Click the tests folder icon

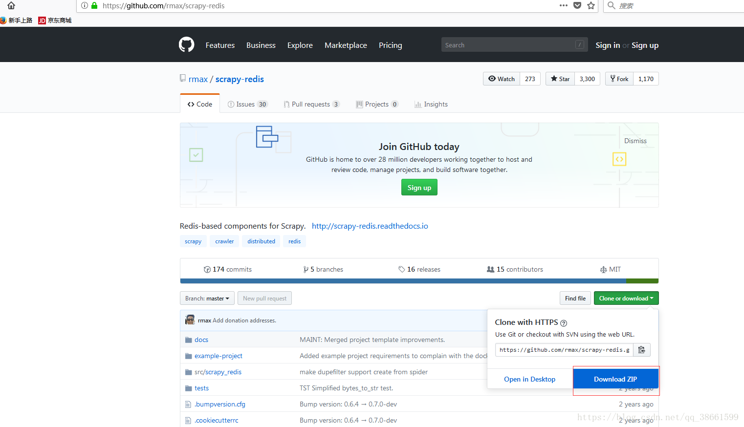point(188,388)
